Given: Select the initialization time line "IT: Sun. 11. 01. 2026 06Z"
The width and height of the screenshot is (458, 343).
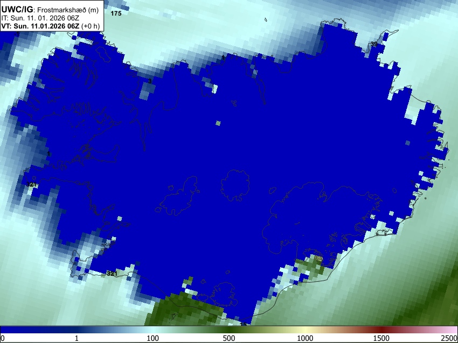Looking at the screenshot, I should [x=40, y=18].
